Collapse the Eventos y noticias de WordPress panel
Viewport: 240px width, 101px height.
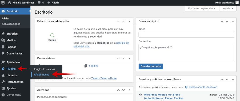point(233,79)
